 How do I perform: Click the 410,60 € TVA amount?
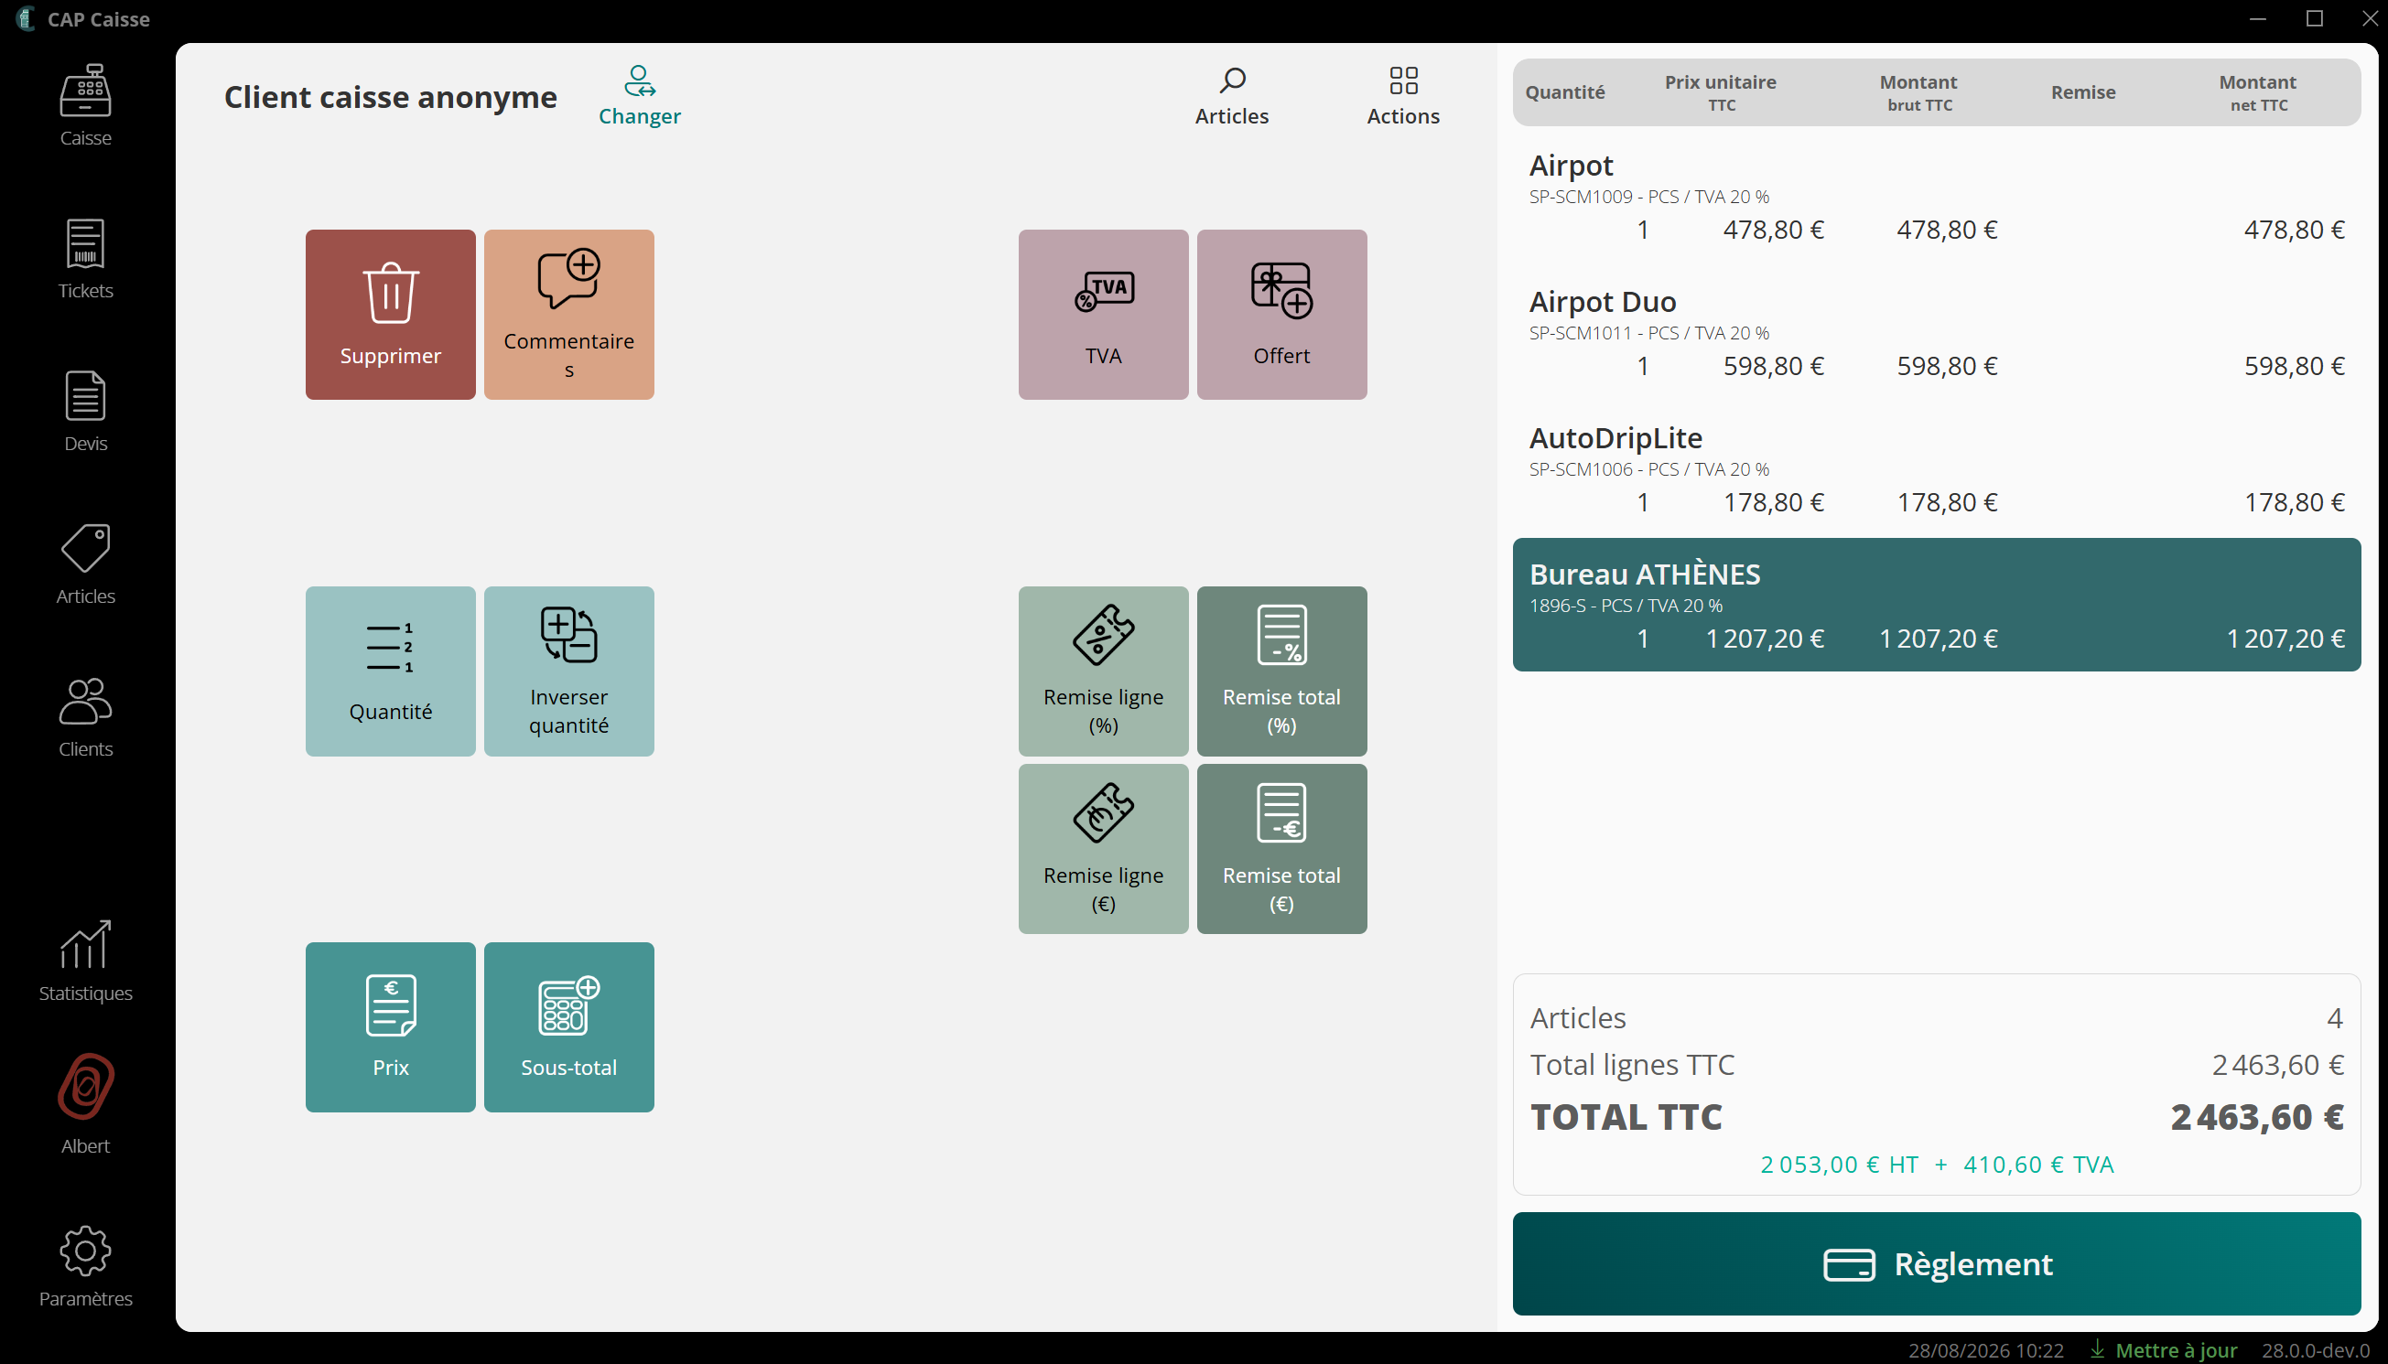(x=2038, y=1165)
